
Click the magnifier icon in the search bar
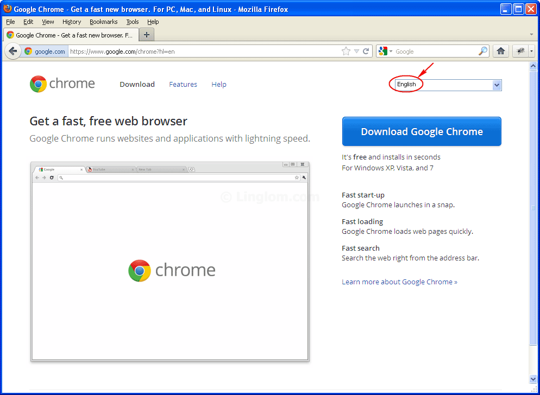483,51
